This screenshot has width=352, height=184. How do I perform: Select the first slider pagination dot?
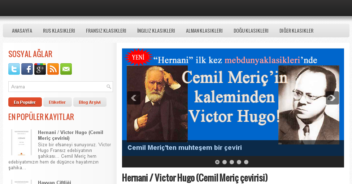217,162
